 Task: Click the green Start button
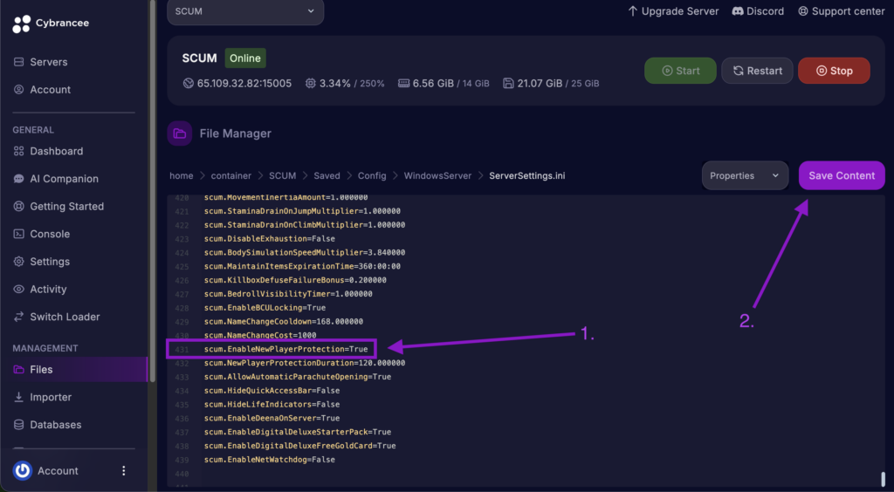tap(680, 71)
